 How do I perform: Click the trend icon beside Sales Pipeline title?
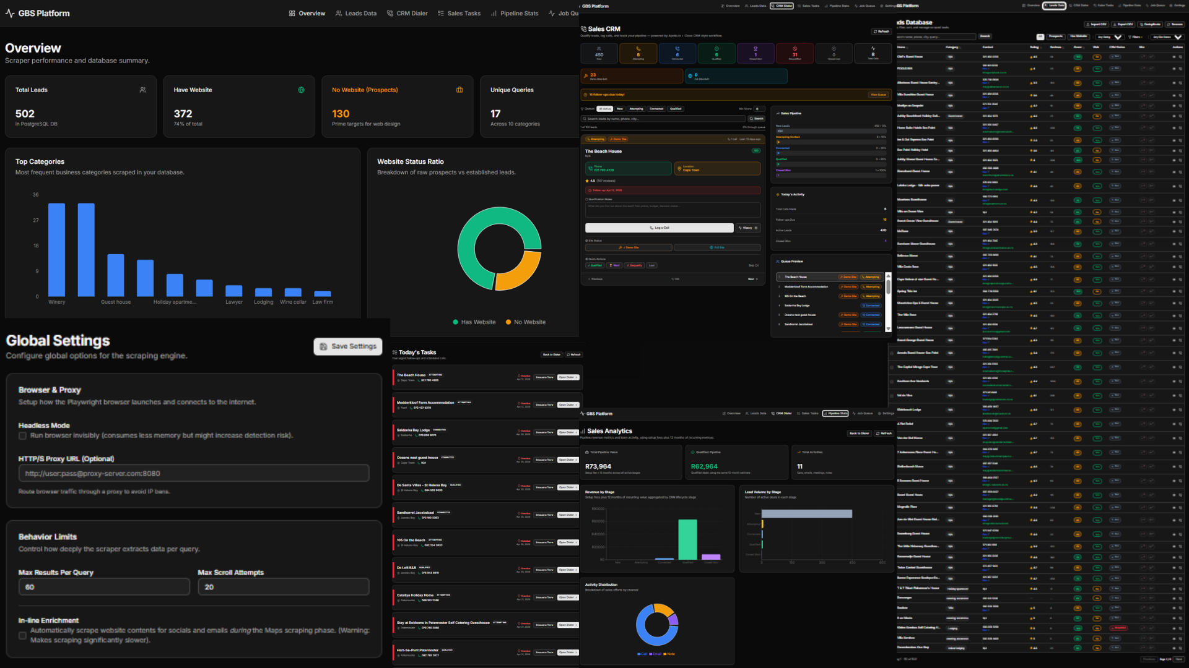(778, 114)
